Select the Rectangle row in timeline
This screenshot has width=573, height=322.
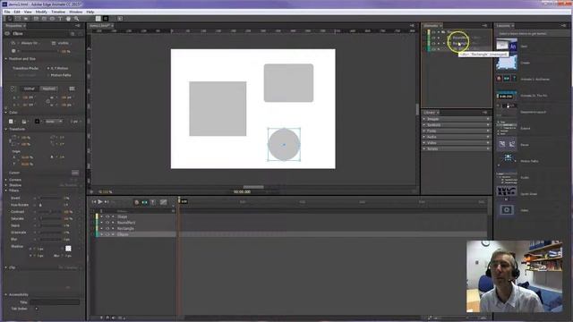click(x=135, y=229)
